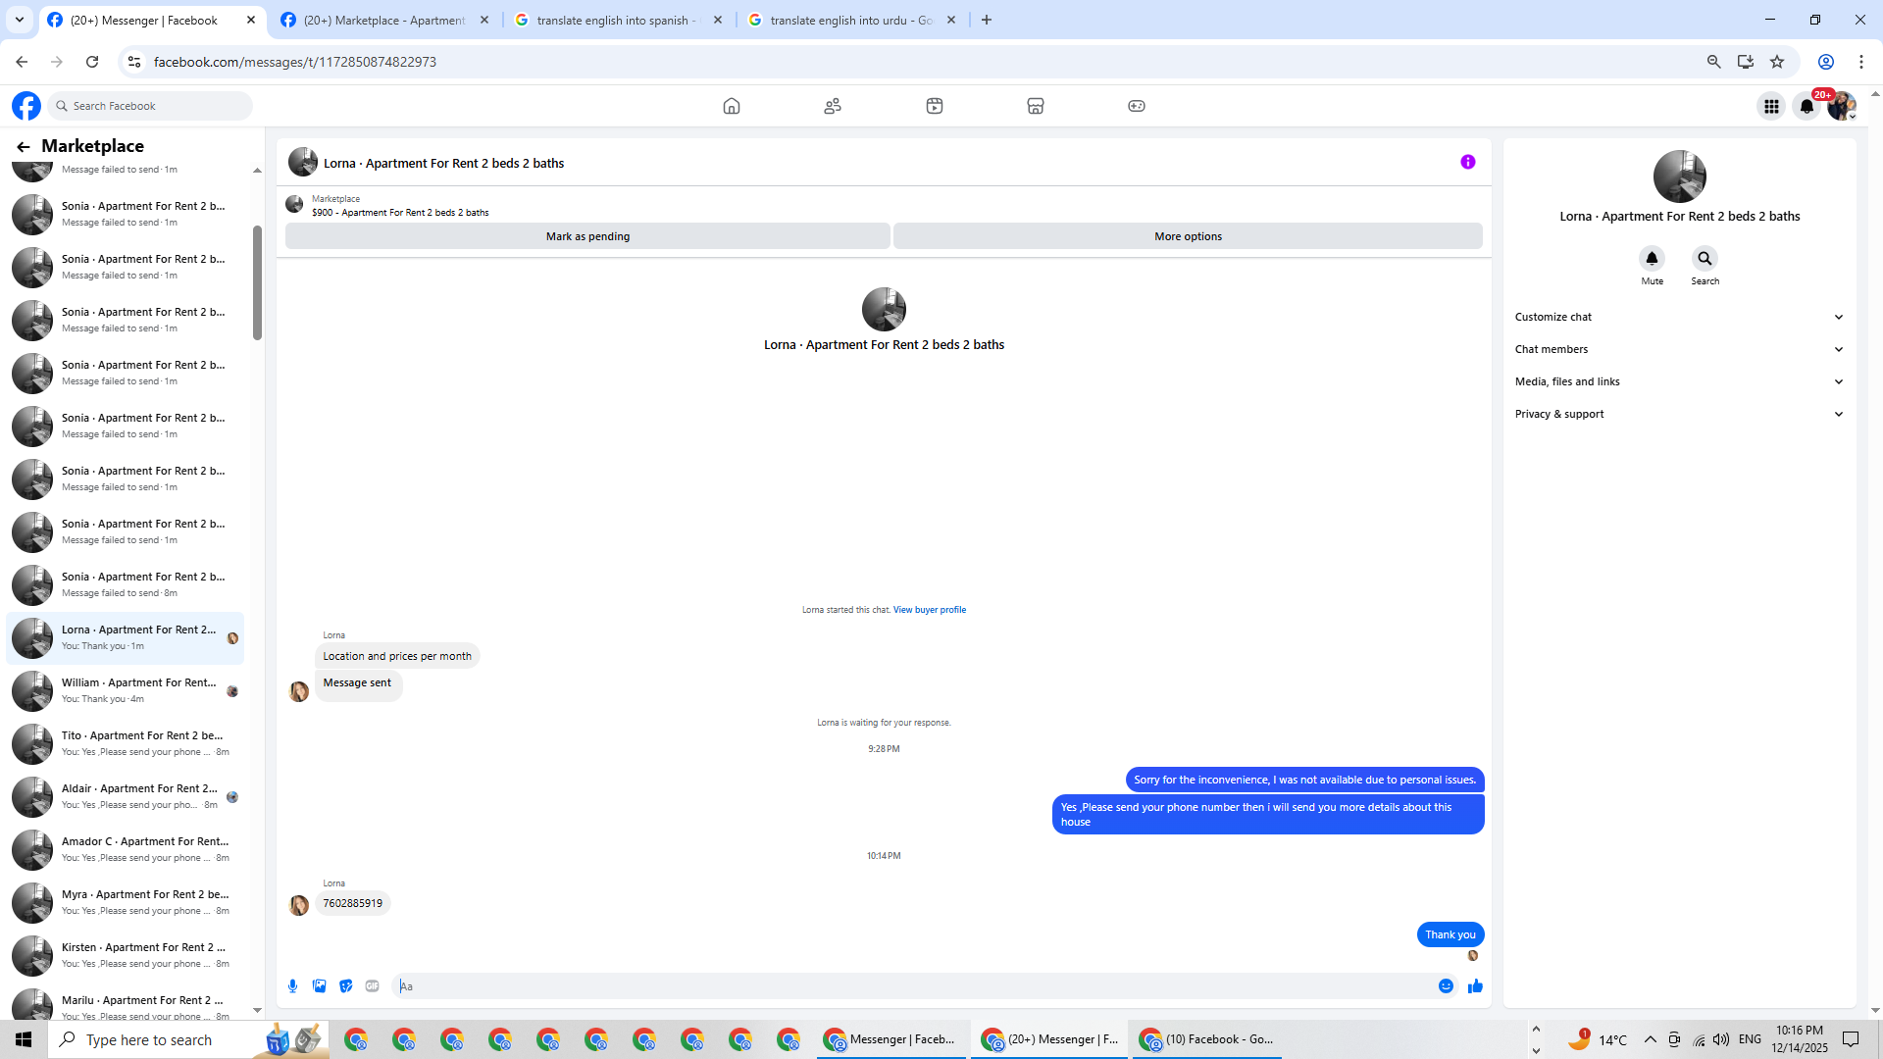Open the Facebook Home nav icon
The image size is (1883, 1059).
[x=731, y=106]
